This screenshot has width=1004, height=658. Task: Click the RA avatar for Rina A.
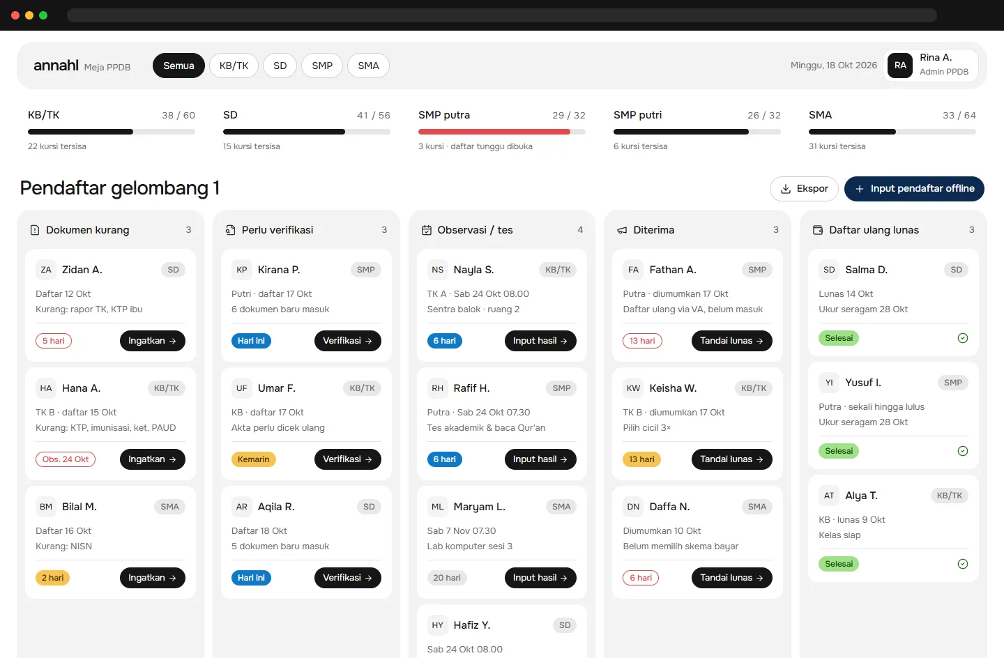point(900,66)
